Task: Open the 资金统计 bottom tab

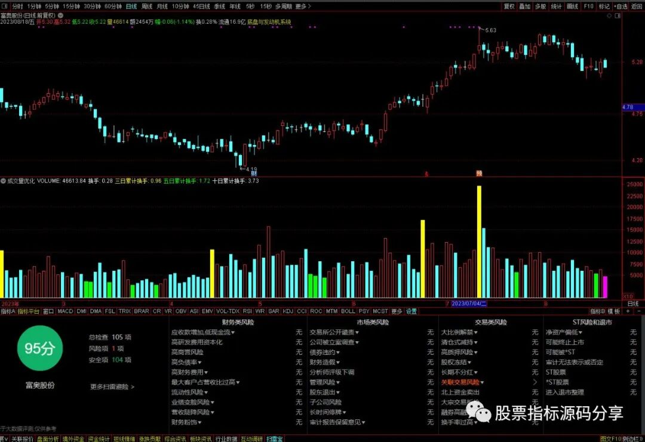Action: 99,438
